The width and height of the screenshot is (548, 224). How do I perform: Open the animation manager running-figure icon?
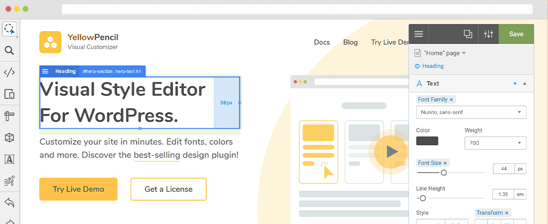click(9, 181)
